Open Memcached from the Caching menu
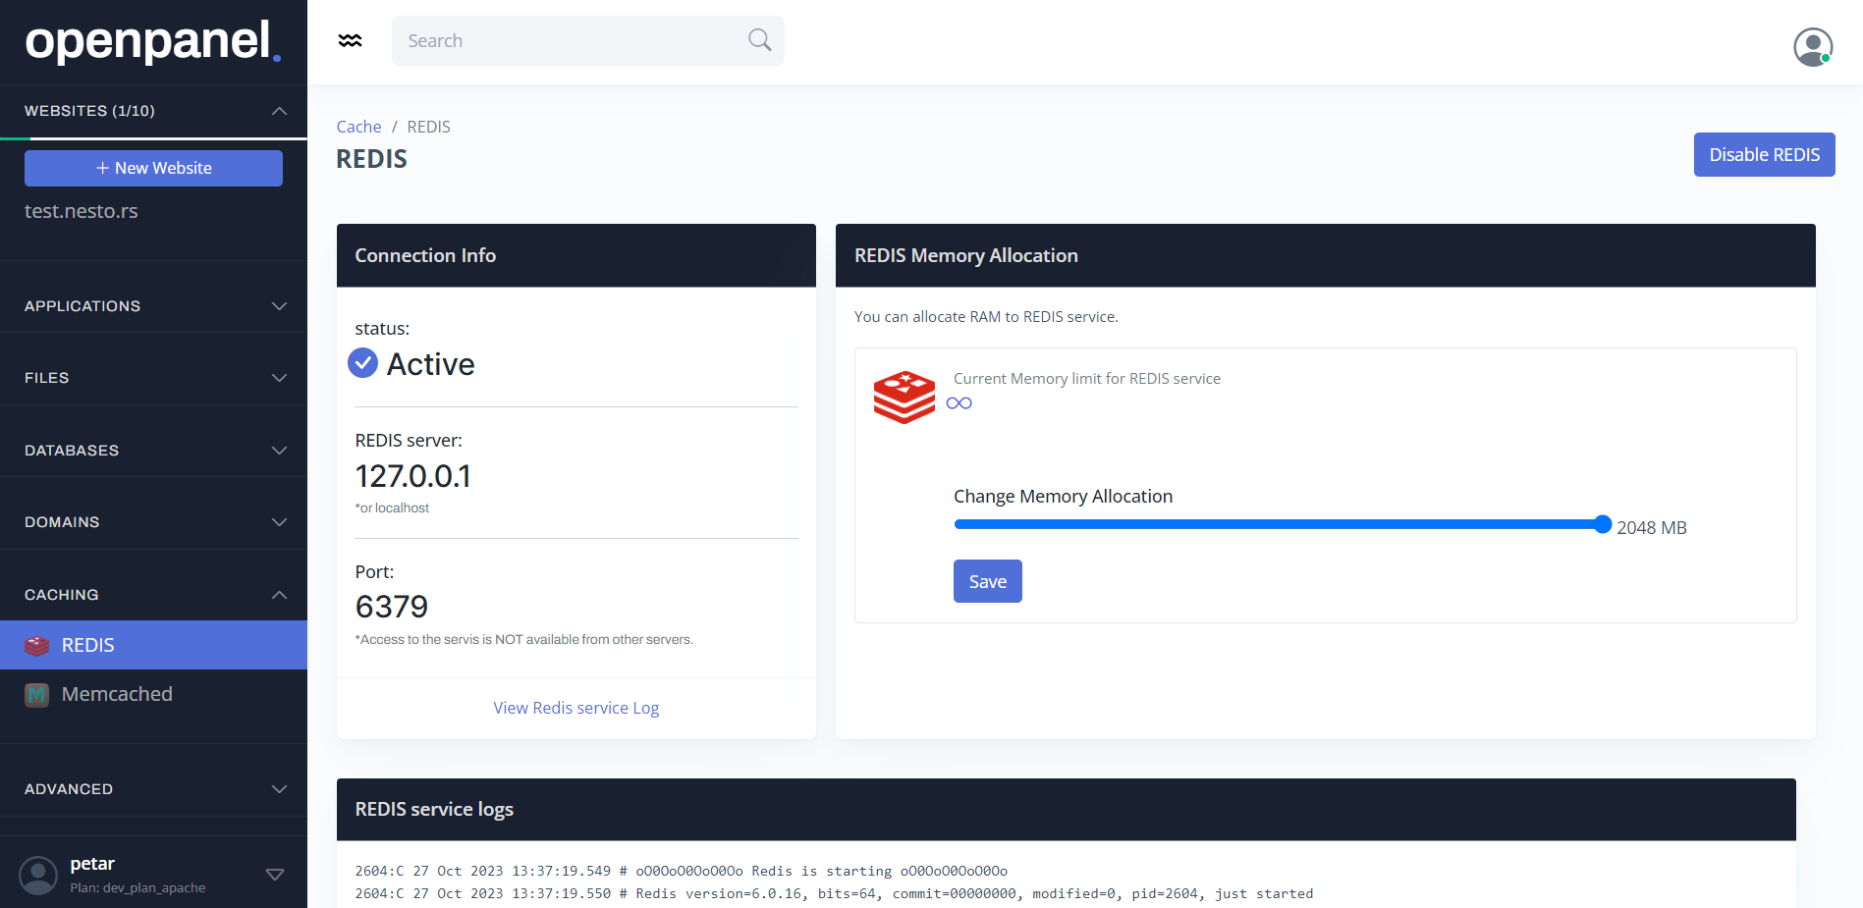The height and width of the screenshot is (908, 1863). pos(117,694)
